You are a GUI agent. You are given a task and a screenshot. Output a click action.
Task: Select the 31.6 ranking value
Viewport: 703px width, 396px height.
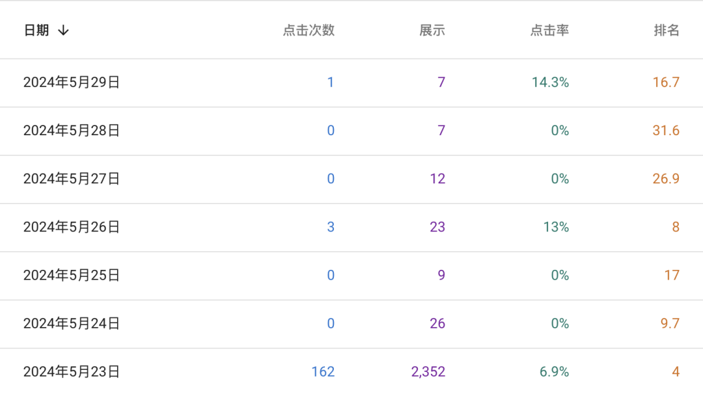click(x=666, y=131)
